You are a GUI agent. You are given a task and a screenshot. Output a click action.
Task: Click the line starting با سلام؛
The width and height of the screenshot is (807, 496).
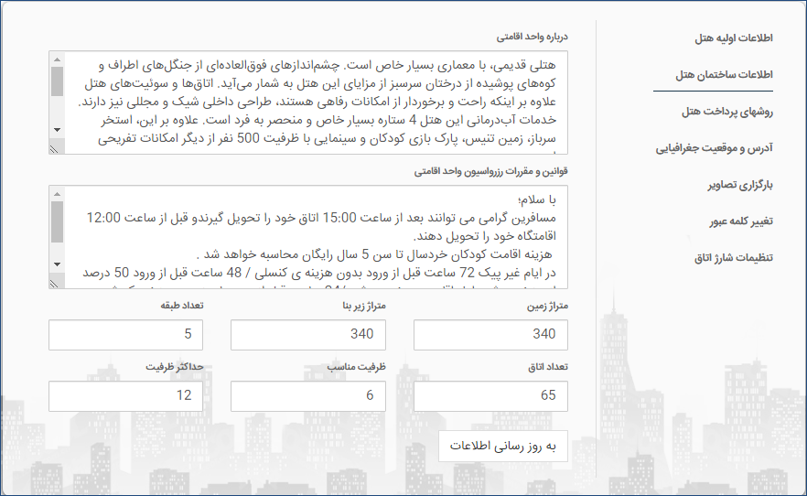[536, 199]
